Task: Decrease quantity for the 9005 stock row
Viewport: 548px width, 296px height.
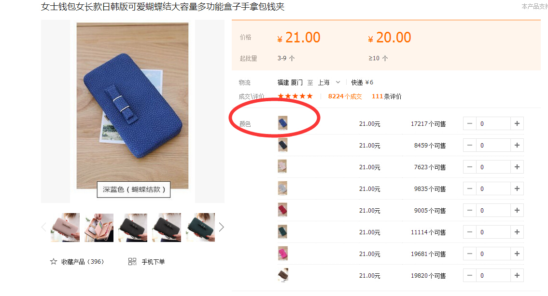Action: pos(470,211)
